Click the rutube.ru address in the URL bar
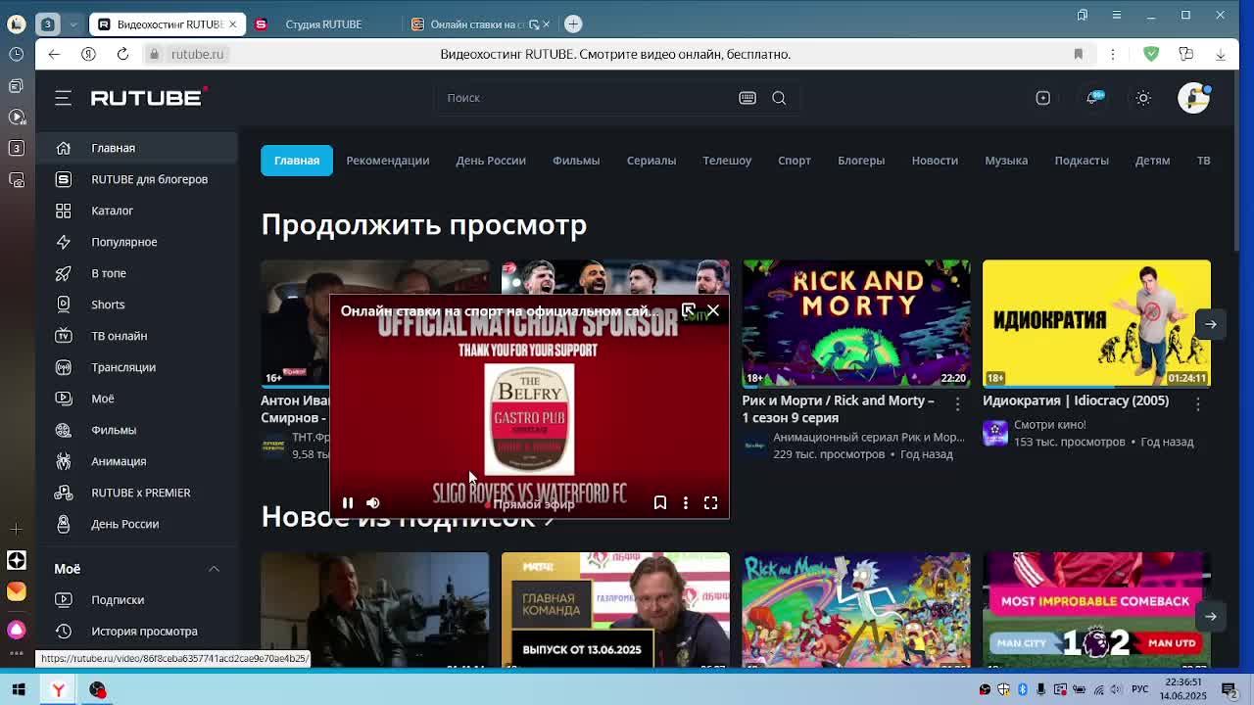Screen dimensions: 1254x705 (x=197, y=54)
